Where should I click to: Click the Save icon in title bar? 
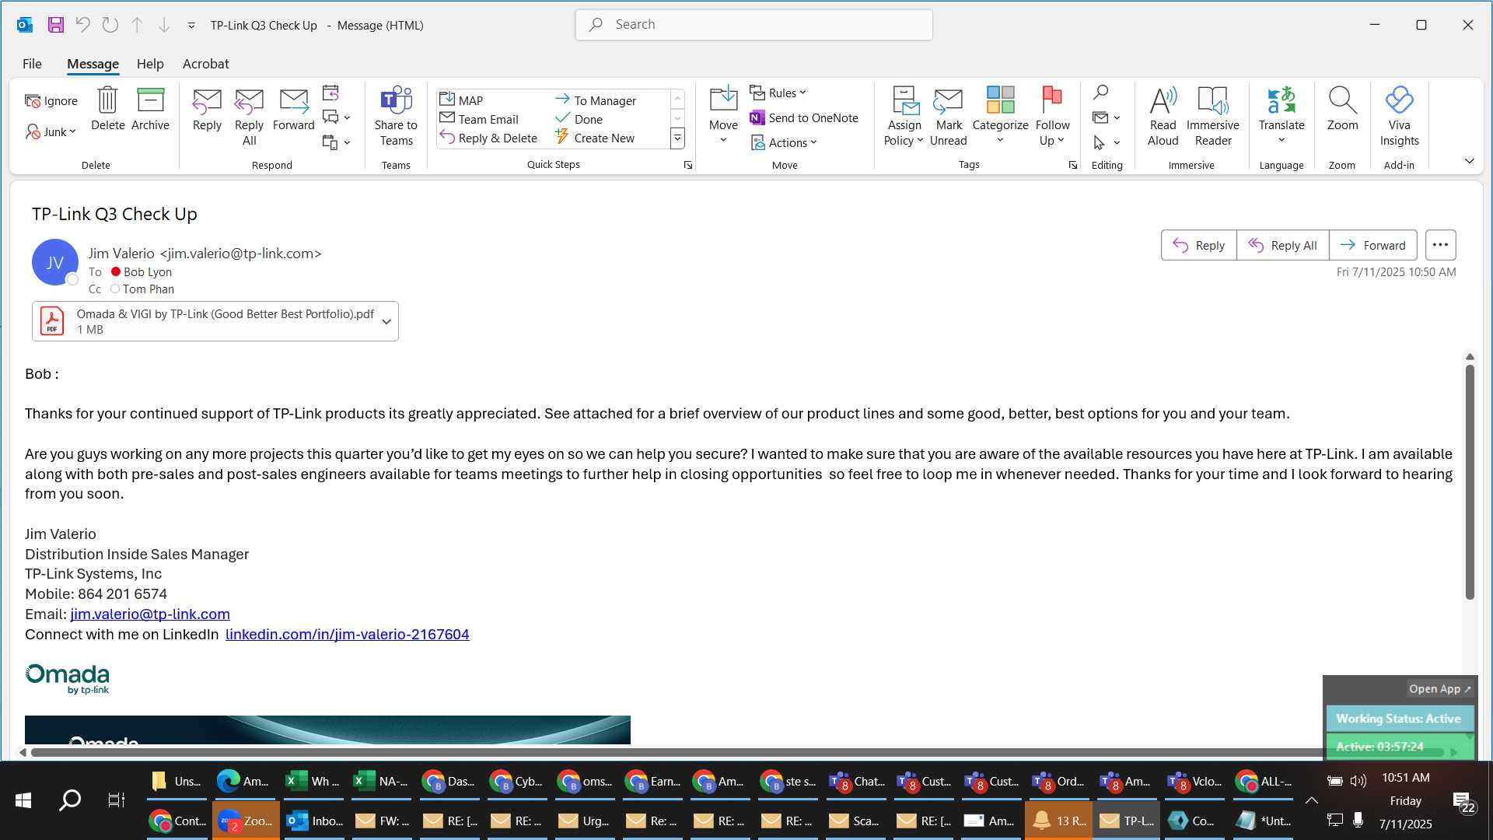[55, 25]
